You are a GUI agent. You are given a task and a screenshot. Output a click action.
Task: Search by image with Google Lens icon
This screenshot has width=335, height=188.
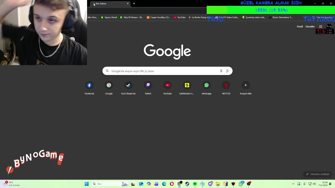tap(227, 71)
